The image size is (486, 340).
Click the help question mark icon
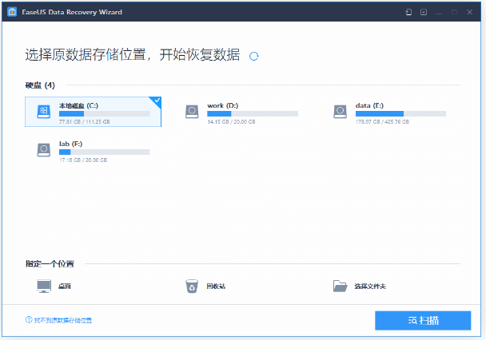pyautogui.click(x=29, y=319)
